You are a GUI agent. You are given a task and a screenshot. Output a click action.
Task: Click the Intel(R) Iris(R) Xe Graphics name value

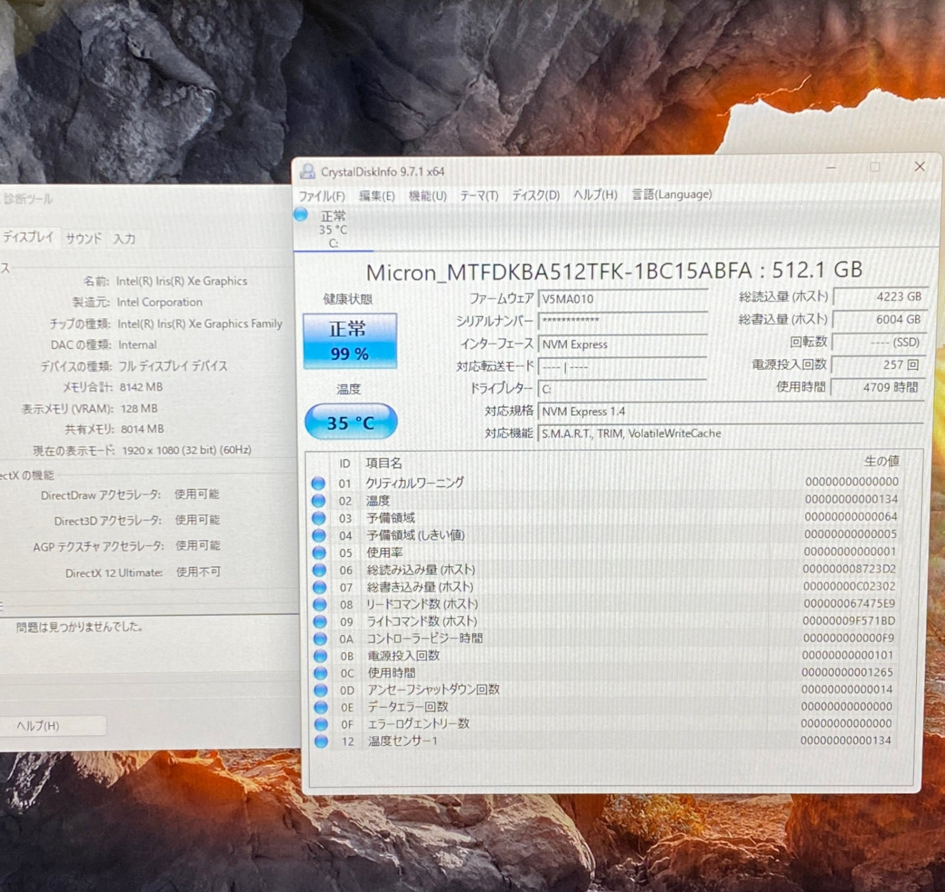click(182, 281)
